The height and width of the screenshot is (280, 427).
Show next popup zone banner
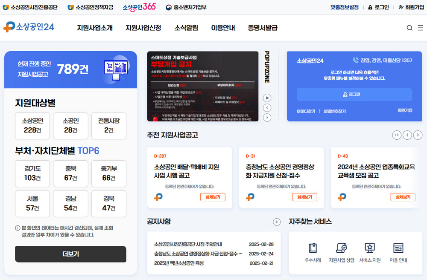click(267, 118)
